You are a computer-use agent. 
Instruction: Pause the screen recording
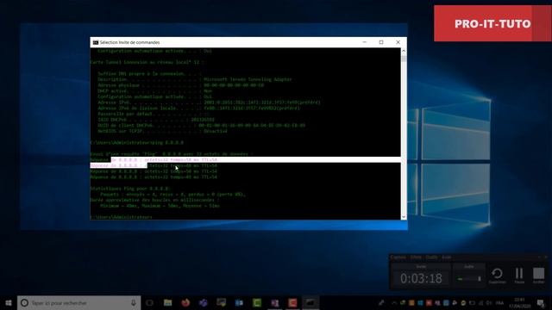tap(519, 276)
